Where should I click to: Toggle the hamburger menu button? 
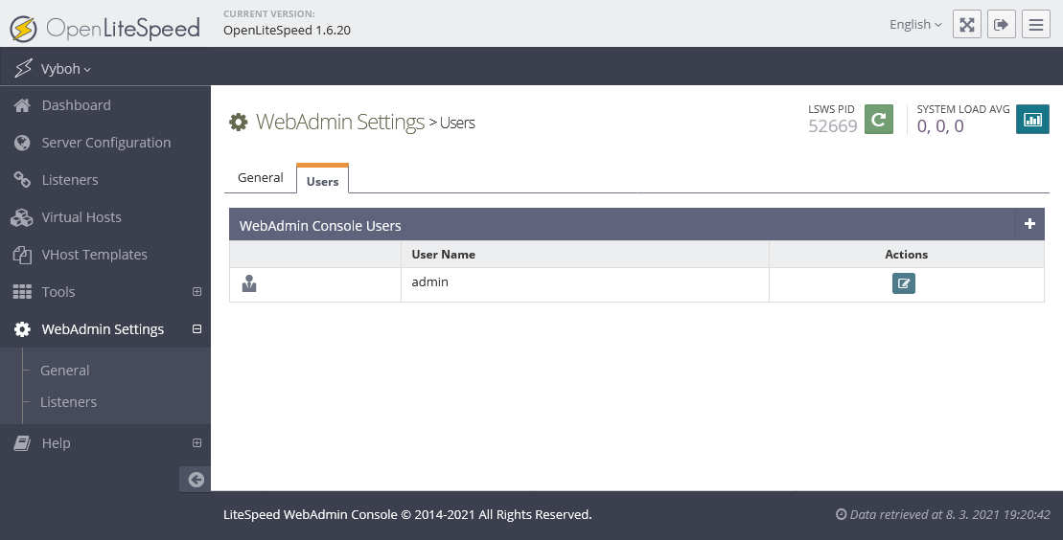[1035, 24]
